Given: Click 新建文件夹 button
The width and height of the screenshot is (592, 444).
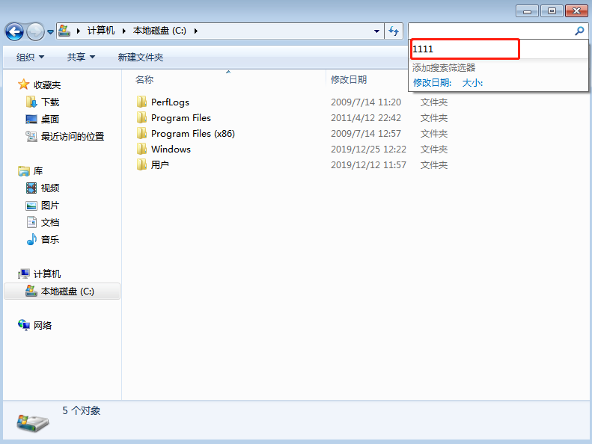Looking at the screenshot, I should click(140, 57).
